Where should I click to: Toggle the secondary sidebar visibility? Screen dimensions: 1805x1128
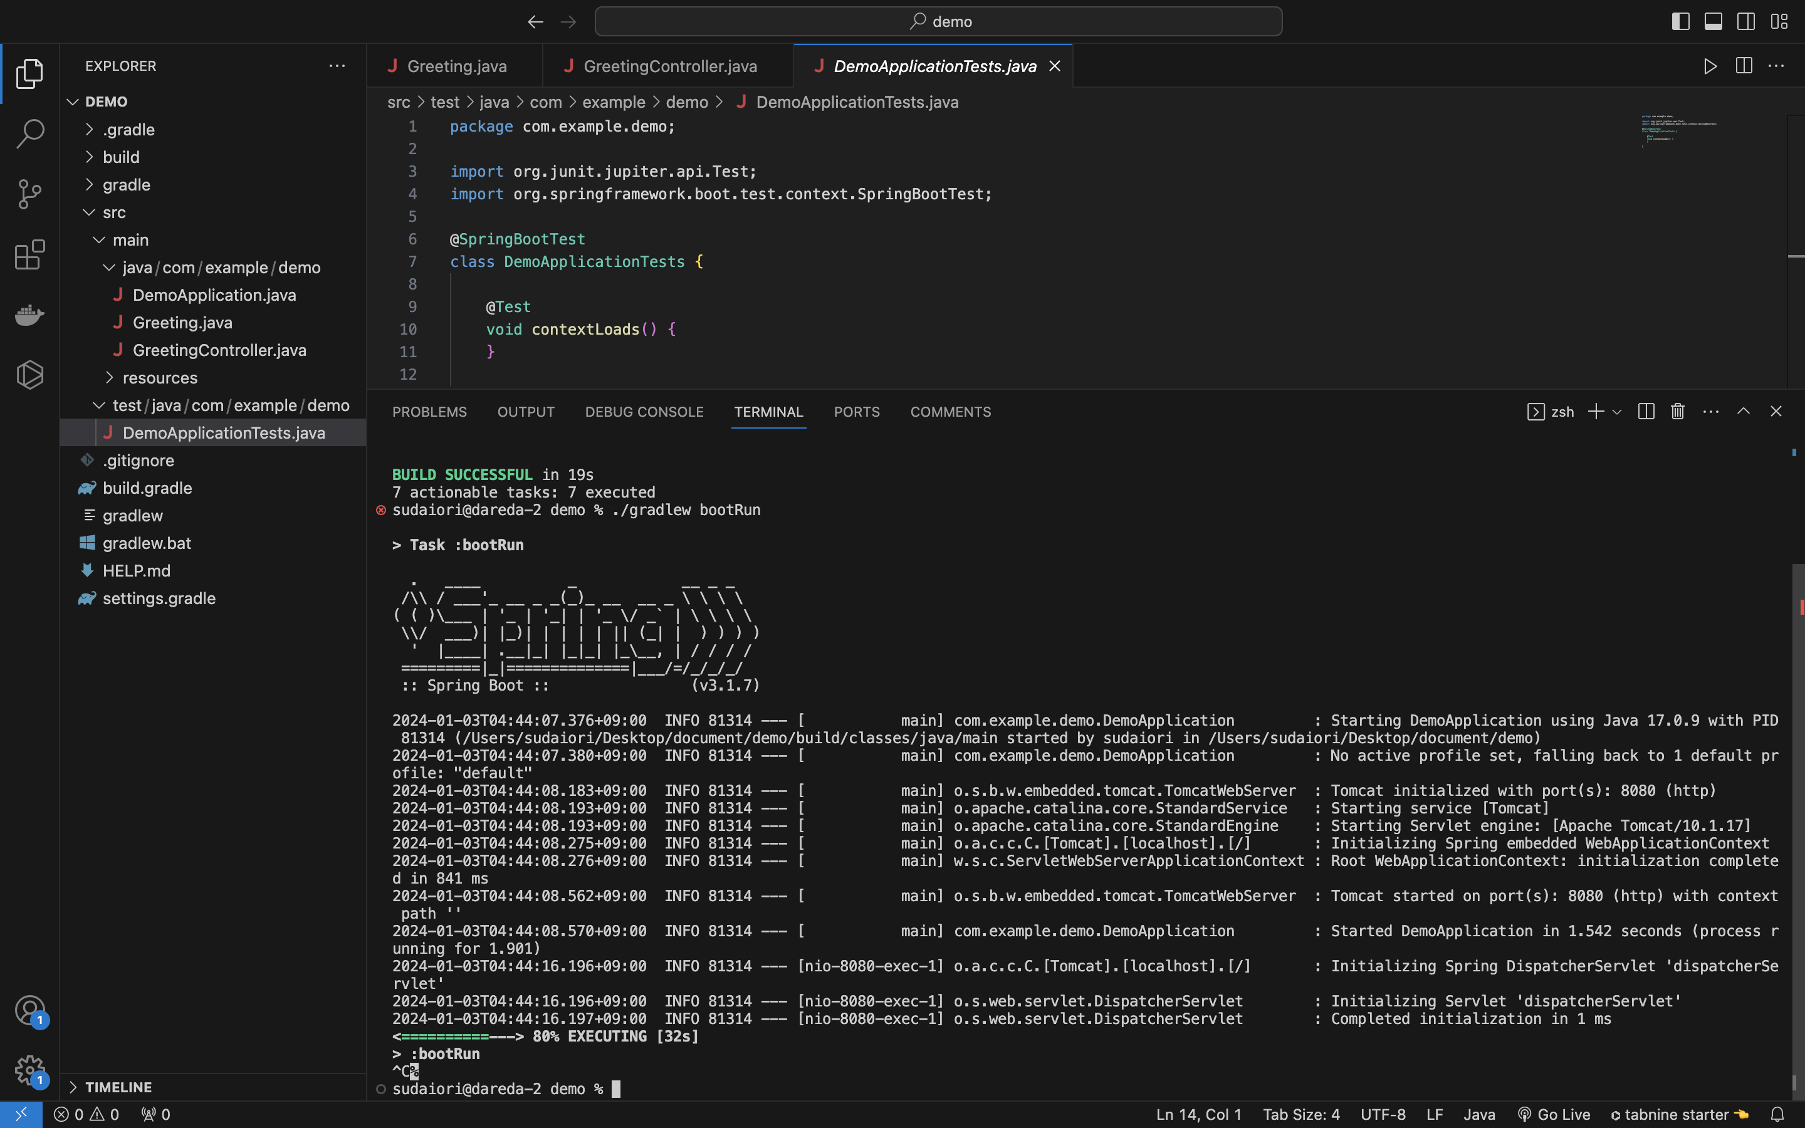(1745, 21)
